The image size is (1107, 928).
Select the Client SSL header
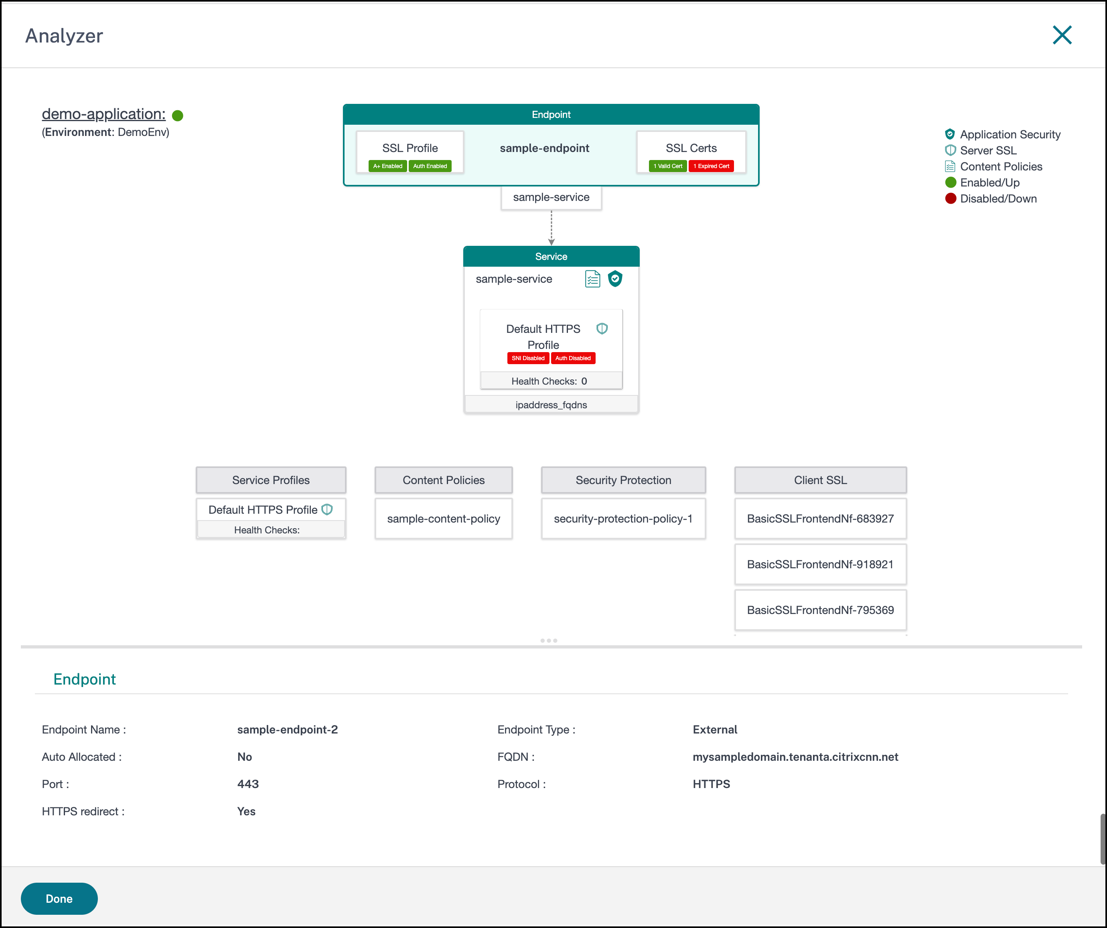coord(820,480)
